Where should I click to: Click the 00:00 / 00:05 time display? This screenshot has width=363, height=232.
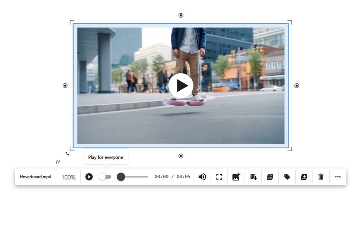[173, 177]
